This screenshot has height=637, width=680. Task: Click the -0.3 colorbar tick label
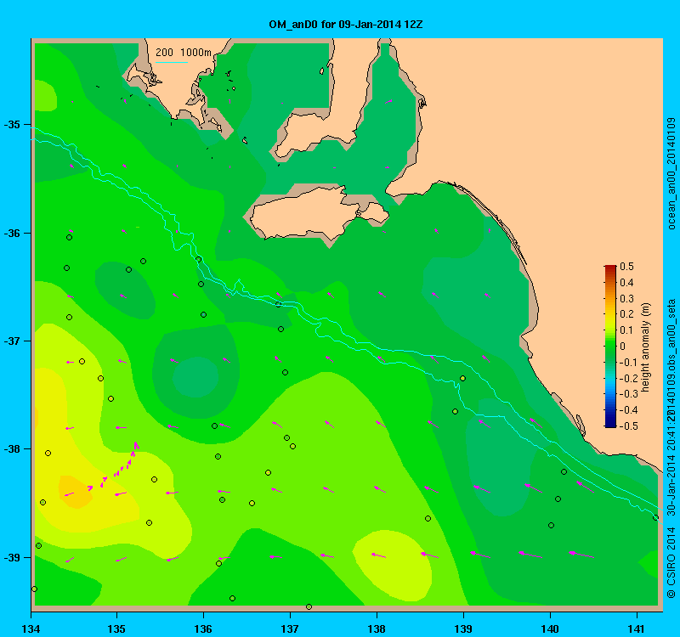(x=628, y=394)
